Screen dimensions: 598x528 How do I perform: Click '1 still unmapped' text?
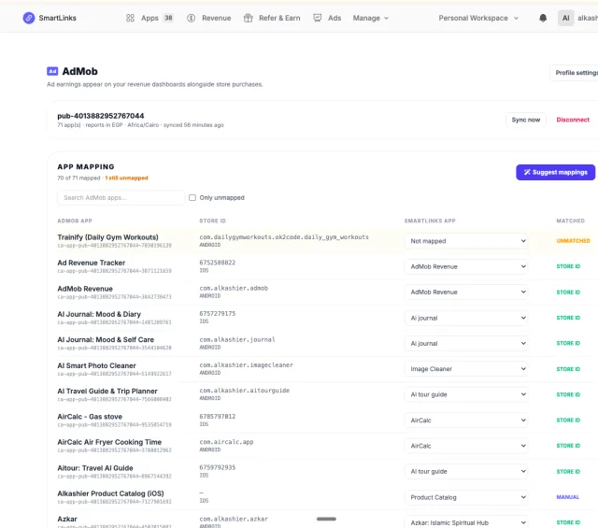(x=127, y=178)
